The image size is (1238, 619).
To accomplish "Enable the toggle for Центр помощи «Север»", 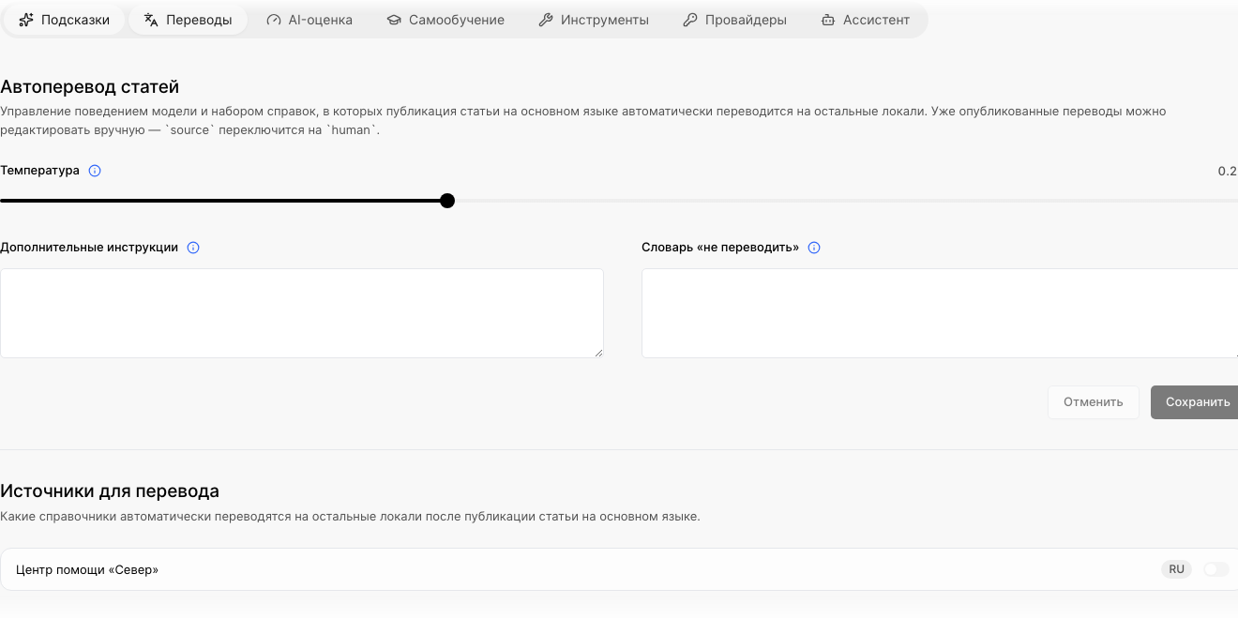I will click(x=1215, y=569).
